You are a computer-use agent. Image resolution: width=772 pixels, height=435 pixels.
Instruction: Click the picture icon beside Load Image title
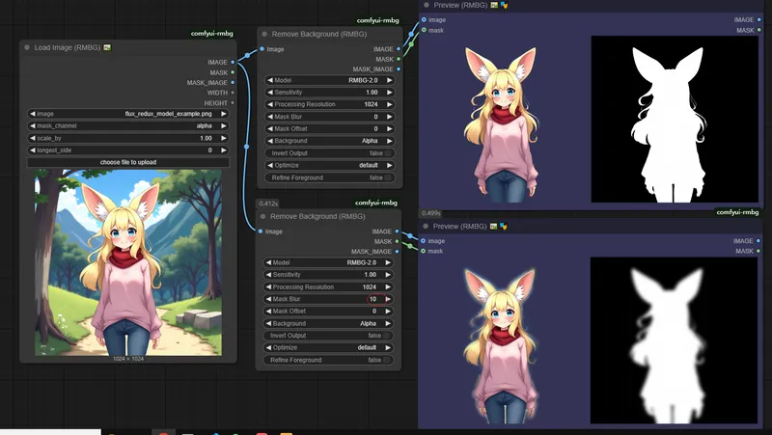tap(107, 47)
